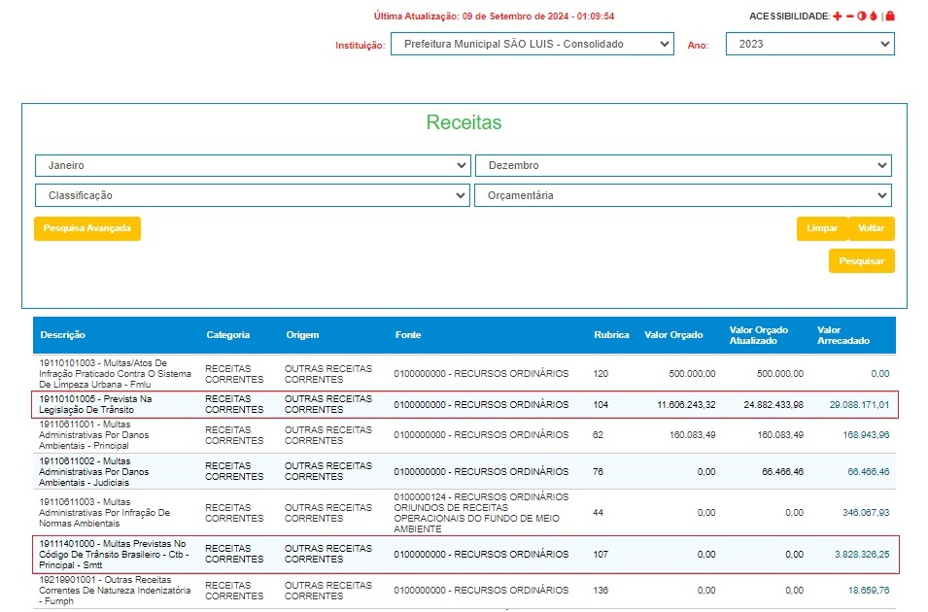Toggle the high contrast half-circle icon
This screenshot has width=928, height=612.
[x=861, y=17]
